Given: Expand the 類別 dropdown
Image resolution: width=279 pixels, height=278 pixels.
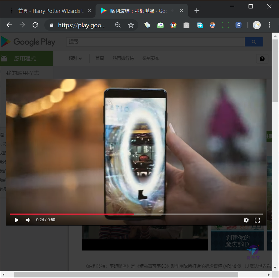Looking at the screenshot, I should (75, 58).
